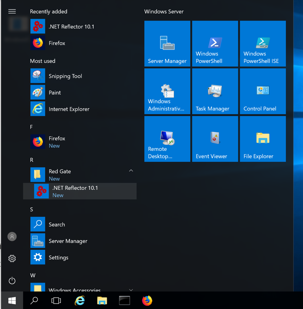This screenshot has height=309, width=303.
Task: Open Snipping Tool from Most used
Action: tap(65, 76)
